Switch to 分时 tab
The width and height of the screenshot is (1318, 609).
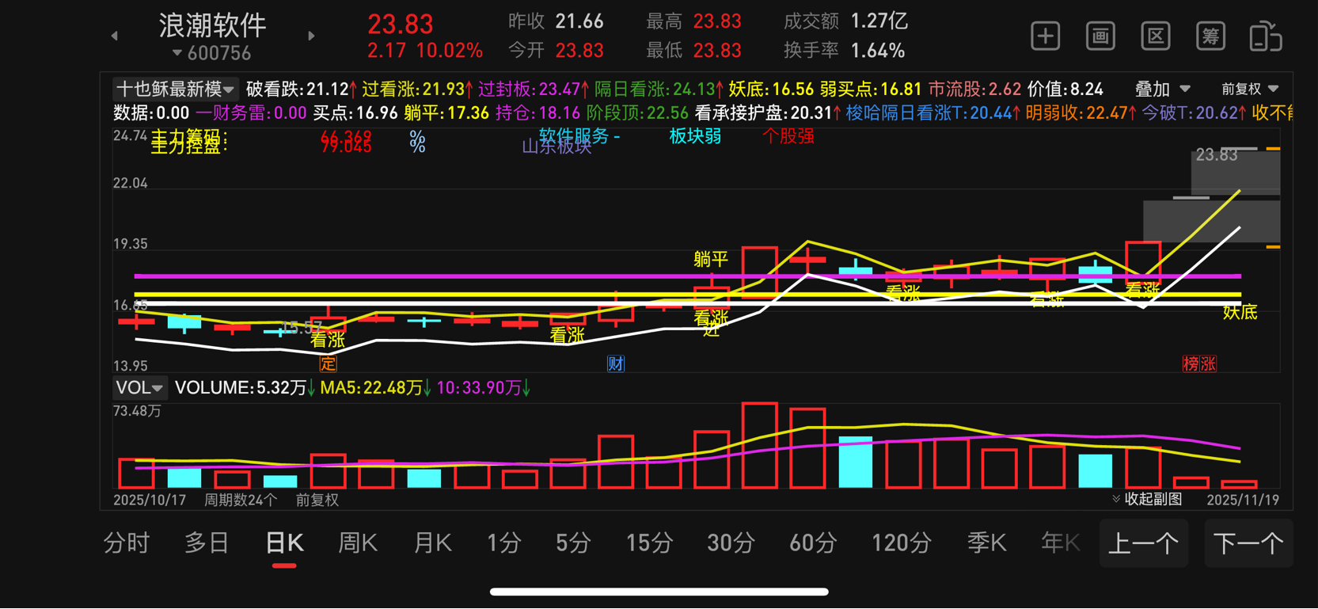[x=127, y=543]
